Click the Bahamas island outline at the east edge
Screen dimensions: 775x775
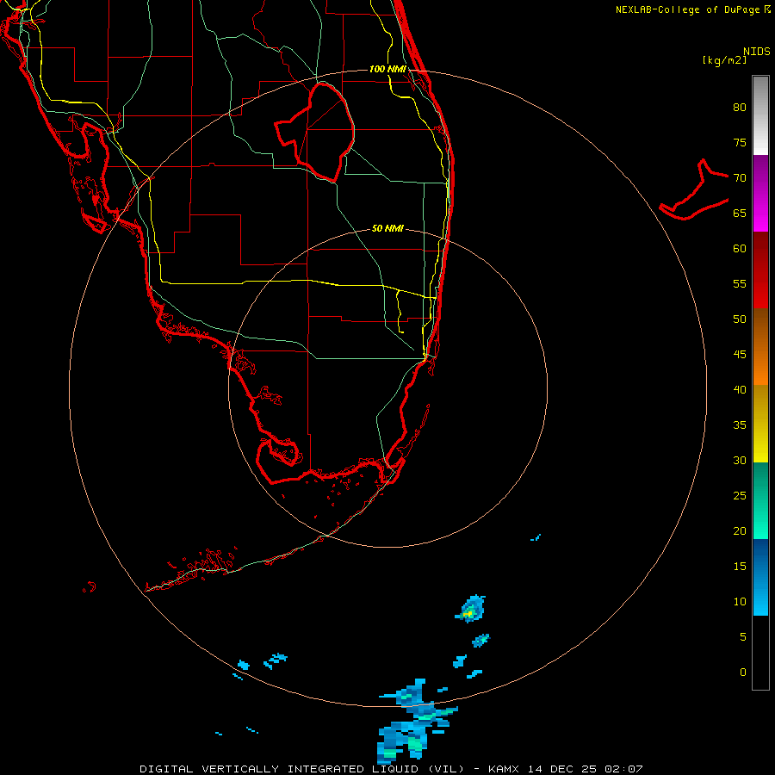tap(694, 190)
